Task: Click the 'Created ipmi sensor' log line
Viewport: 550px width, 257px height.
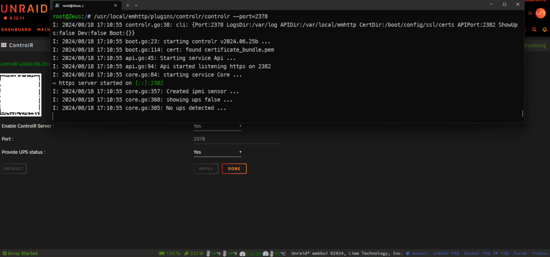Action: pyautogui.click(x=146, y=91)
